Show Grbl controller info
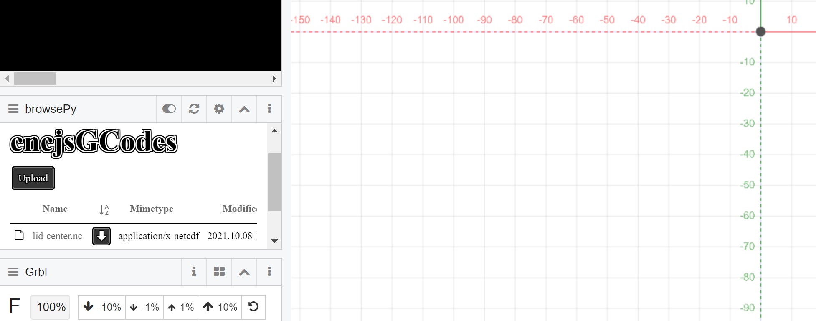 tap(194, 272)
